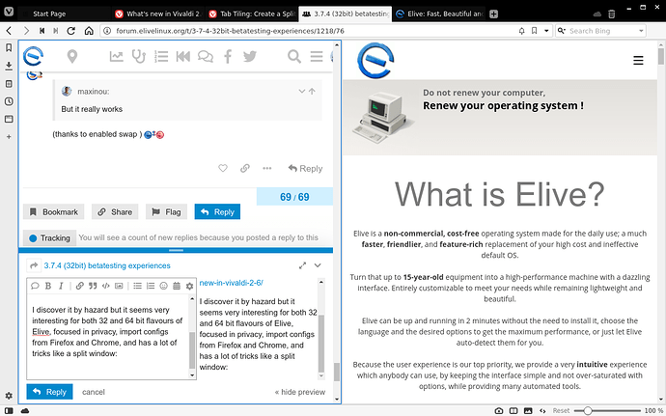The width and height of the screenshot is (666, 416).
Task: Open the Vivaldi main menu icon
Action: pyautogui.click(x=9, y=11)
